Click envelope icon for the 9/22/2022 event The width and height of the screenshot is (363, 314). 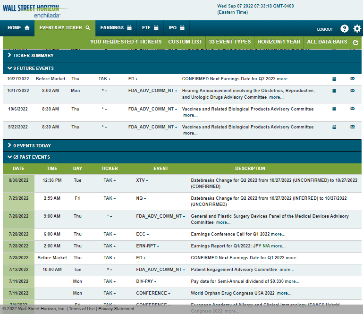point(352,127)
